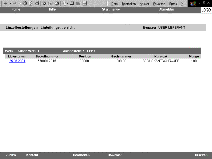This screenshot has height=159, width=212.
Task: Click the USER LIEFERANT user name
Action: [x=172, y=27]
